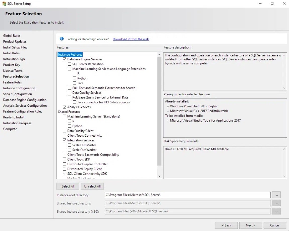Select Server Configuration step
This screenshot has width=289, height=231.
(x=18, y=94)
